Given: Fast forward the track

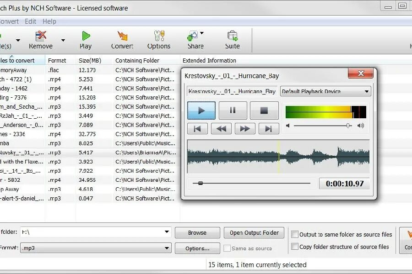Looking at the screenshot, I should click(245, 128).
